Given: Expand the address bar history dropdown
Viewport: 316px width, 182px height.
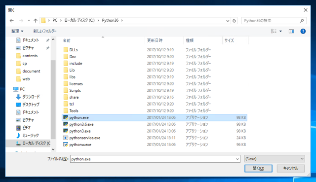Looking at the screenshot, I should point(228,21).
